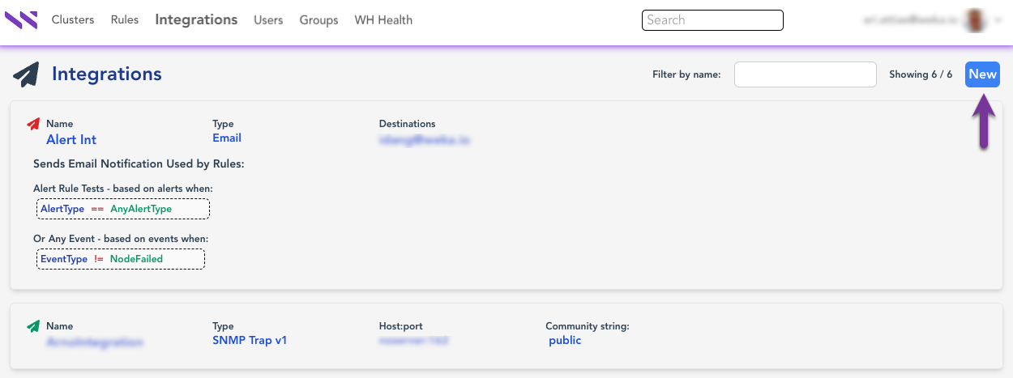Select the EventType != NodeFailed rule box
Image resolution: width=1013 pixels, height=378 pixels.
(x=121, y=259)
